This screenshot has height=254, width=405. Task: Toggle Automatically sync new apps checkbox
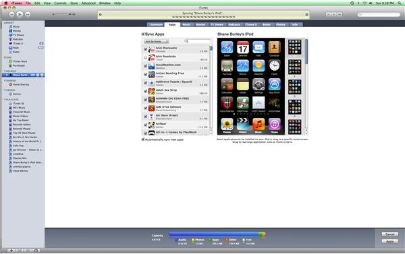[143, 139]
